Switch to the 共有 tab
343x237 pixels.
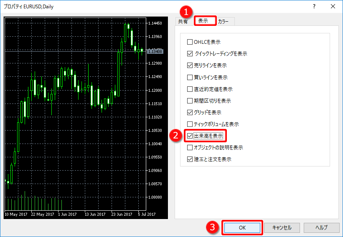pyautogui.click(x=183, y=21)
